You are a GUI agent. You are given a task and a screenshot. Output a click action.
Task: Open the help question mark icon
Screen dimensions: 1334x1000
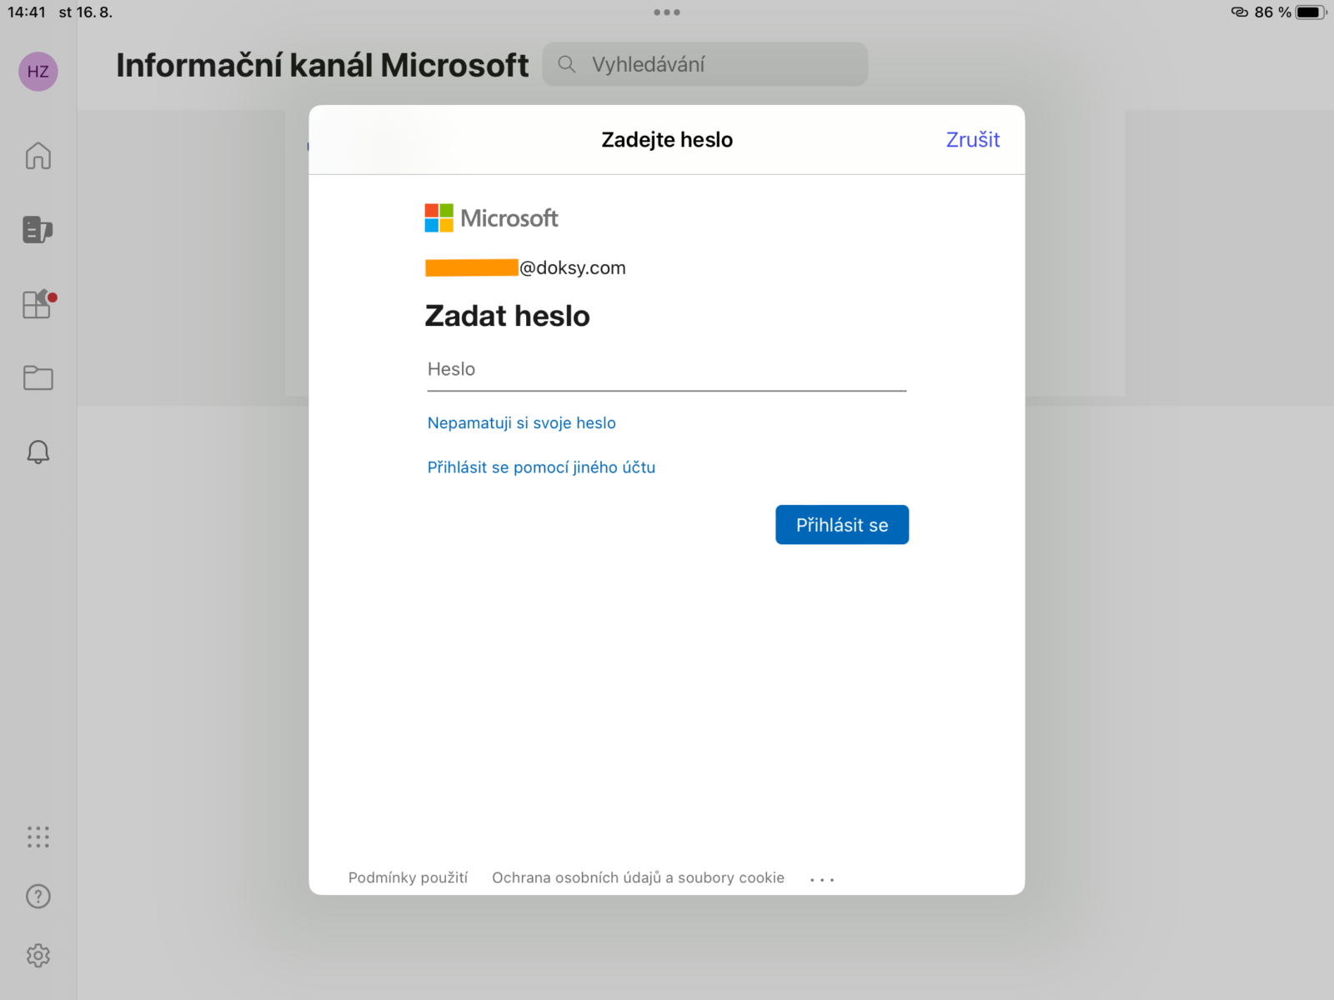click(x=38, y=897)
